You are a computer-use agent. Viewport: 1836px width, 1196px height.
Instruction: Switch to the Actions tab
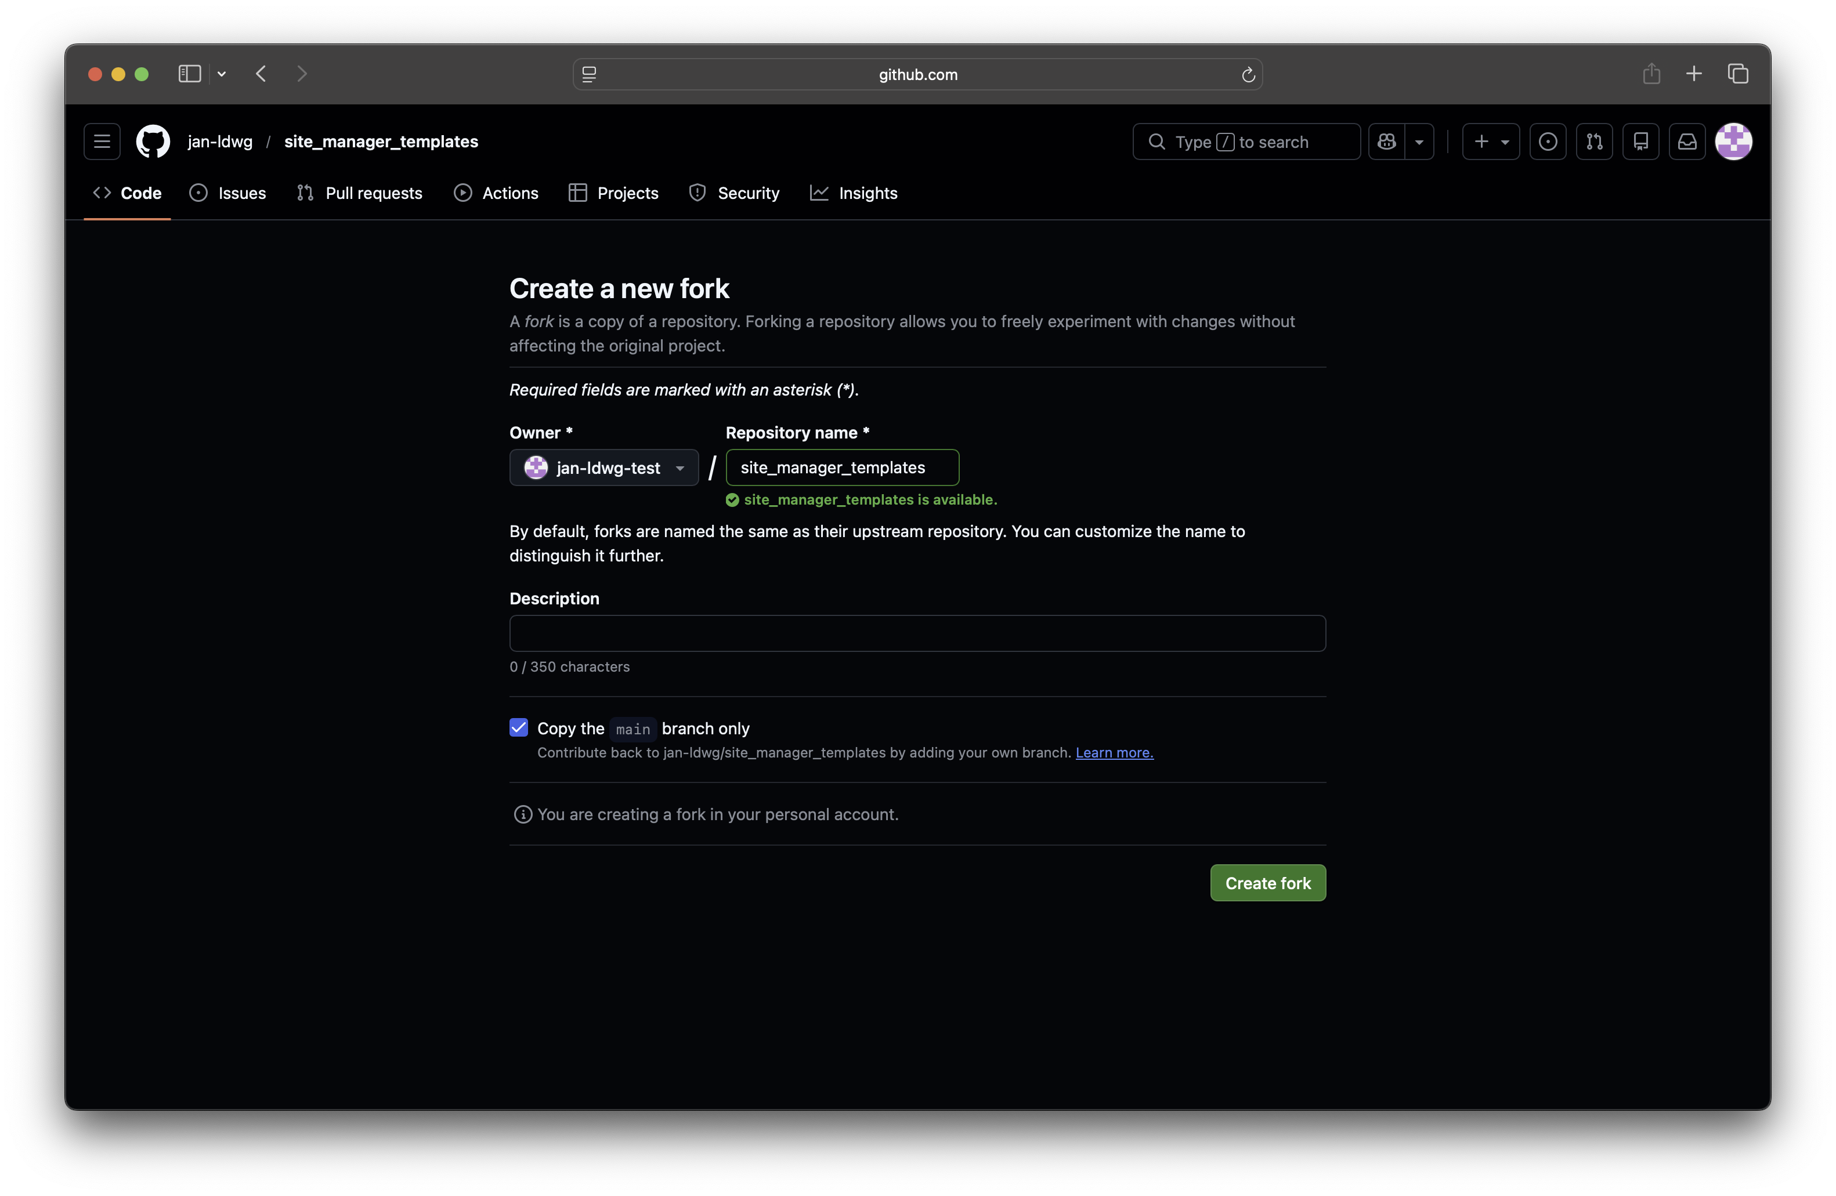[x=496, y=193]
